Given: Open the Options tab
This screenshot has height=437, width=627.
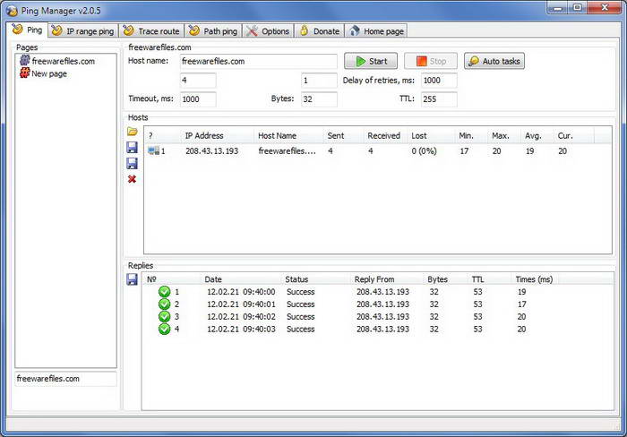Looking at the screenshot, I should [269, 30].
